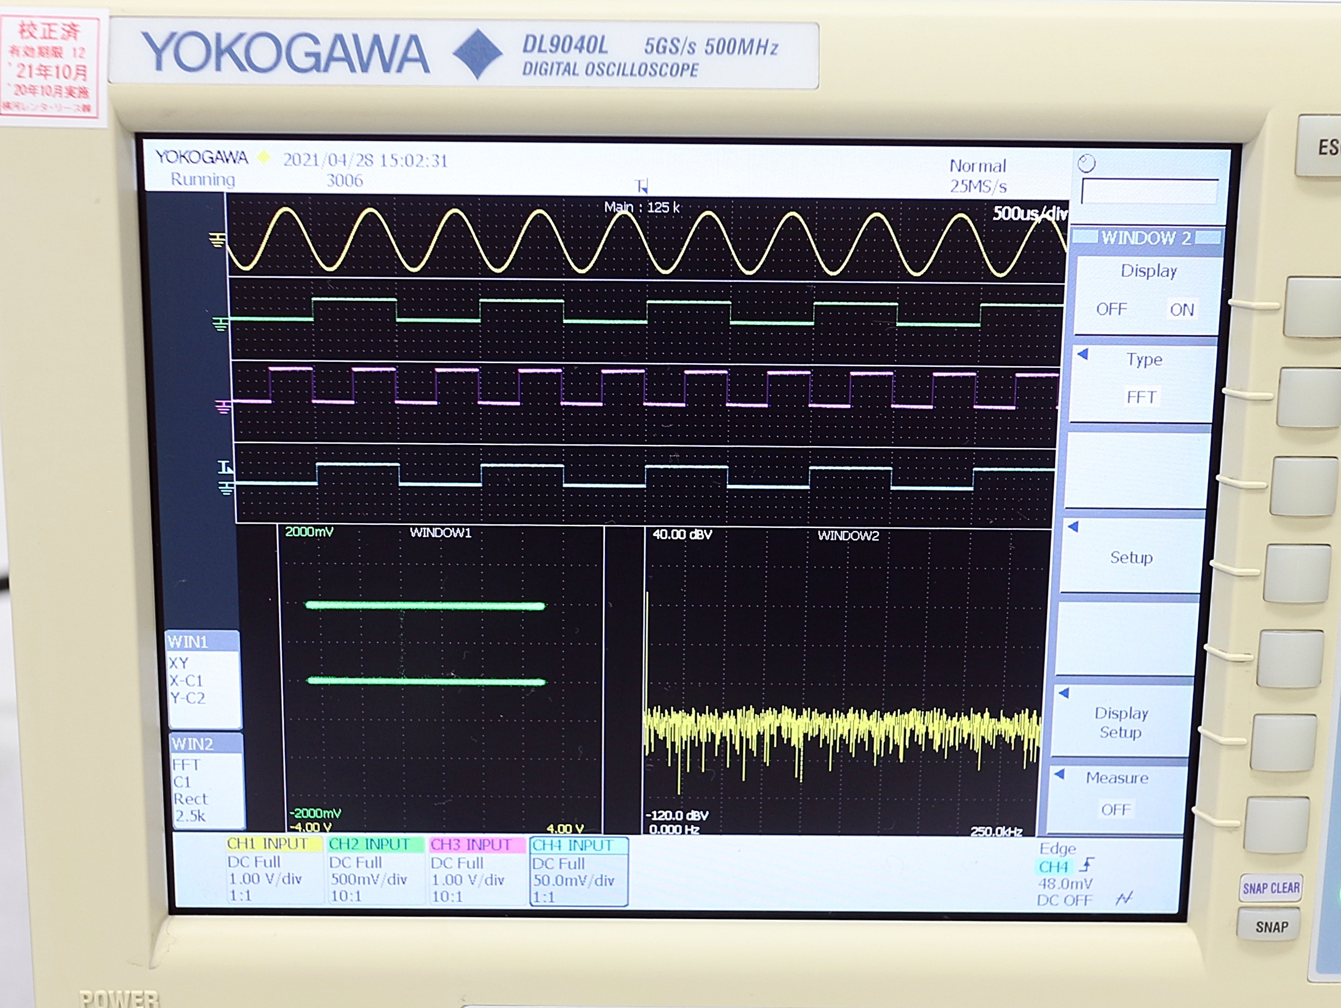The image size is (1341, 1008).
Task: Click the 2000mV upper XY scale label
Action: [x=309, y=531]
